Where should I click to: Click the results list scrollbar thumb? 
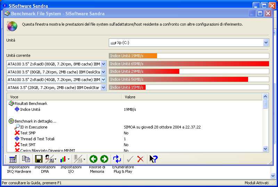tap(265, 104)
